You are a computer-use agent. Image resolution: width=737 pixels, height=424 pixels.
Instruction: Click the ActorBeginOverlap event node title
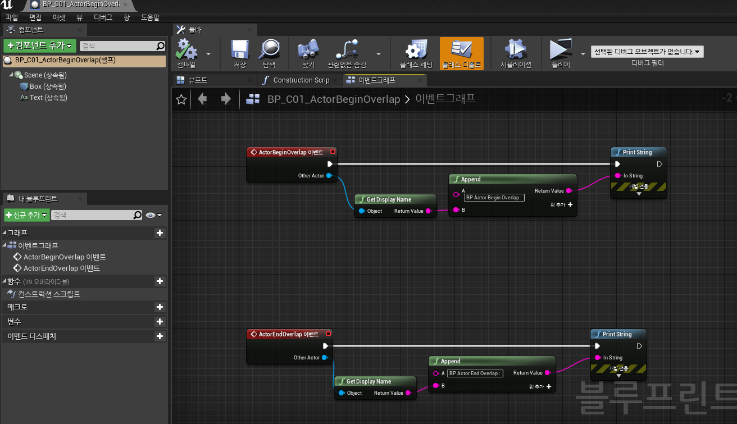click(x=290, y=152)
